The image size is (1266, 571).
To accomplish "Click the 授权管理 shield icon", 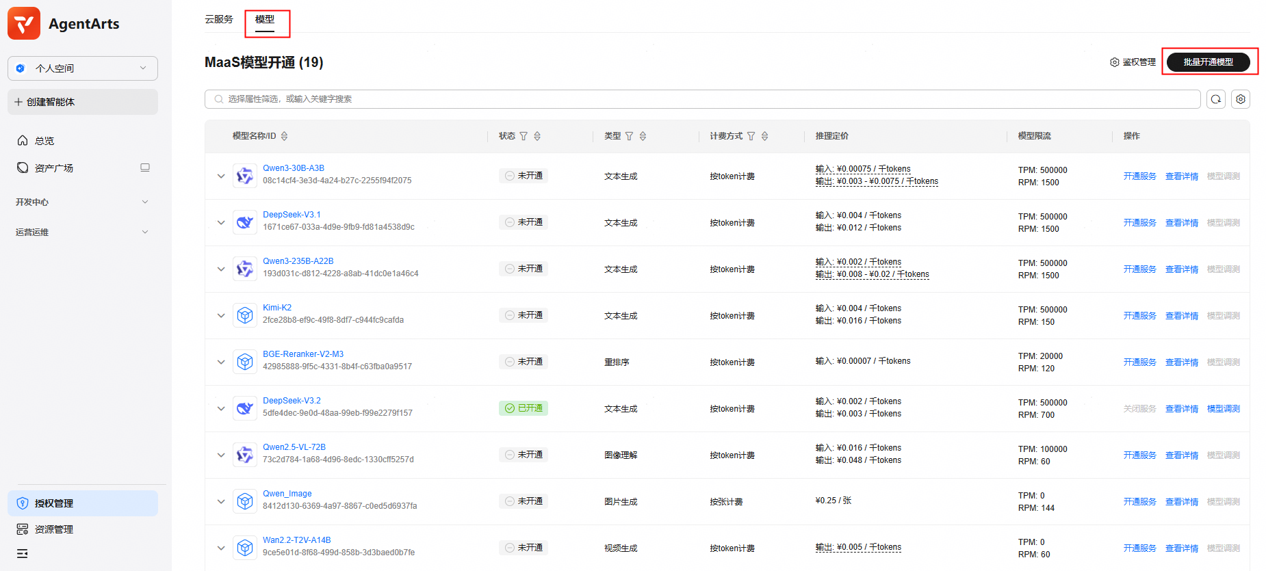I will 23,503.
